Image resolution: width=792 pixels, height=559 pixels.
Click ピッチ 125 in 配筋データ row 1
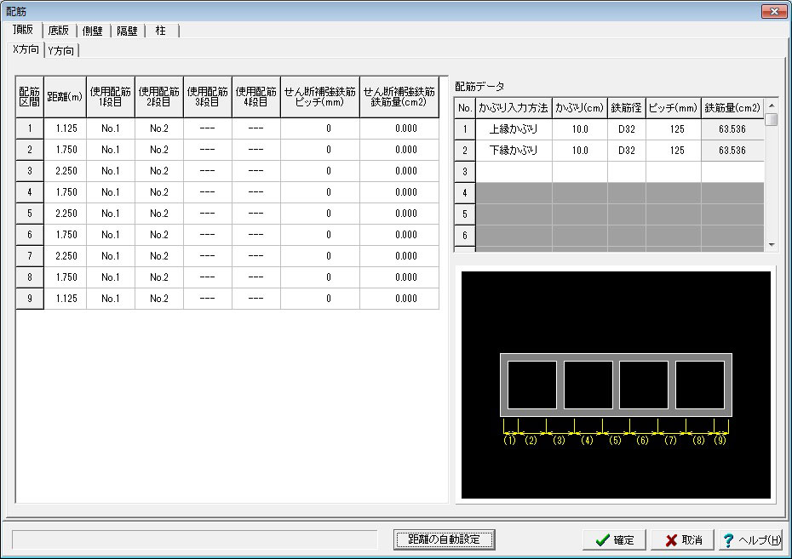(674, 129)
